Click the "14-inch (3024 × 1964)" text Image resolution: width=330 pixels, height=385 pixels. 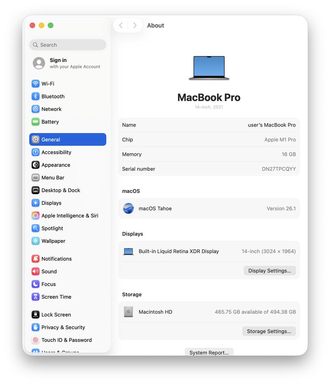click(269, 251)
